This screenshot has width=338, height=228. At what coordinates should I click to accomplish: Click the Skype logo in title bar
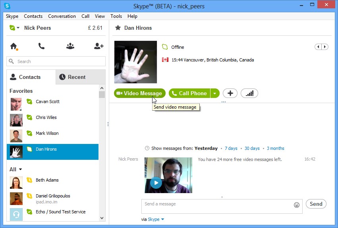tap(7, 6)
